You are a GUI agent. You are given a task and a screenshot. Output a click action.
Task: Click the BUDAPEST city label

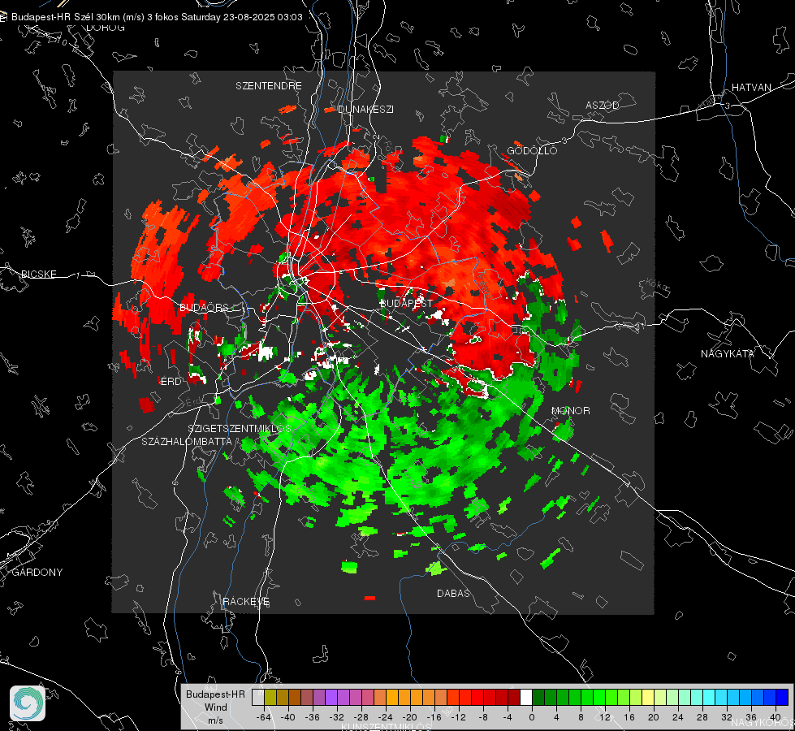click(406, 303)
